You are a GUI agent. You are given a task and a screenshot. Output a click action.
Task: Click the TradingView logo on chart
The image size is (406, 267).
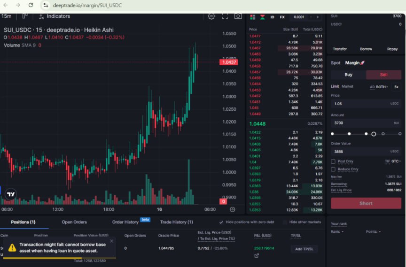pos(11,194)
